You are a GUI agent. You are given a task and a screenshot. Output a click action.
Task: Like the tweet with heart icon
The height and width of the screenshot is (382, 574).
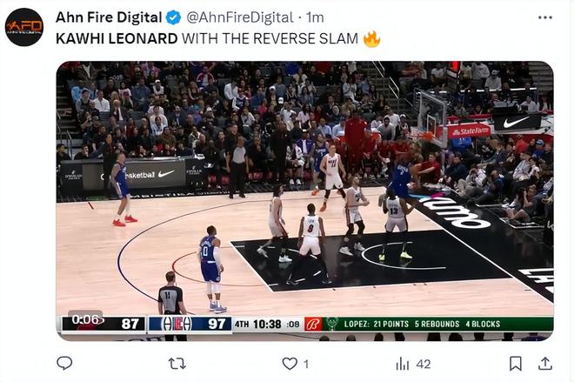click(290, 364)
